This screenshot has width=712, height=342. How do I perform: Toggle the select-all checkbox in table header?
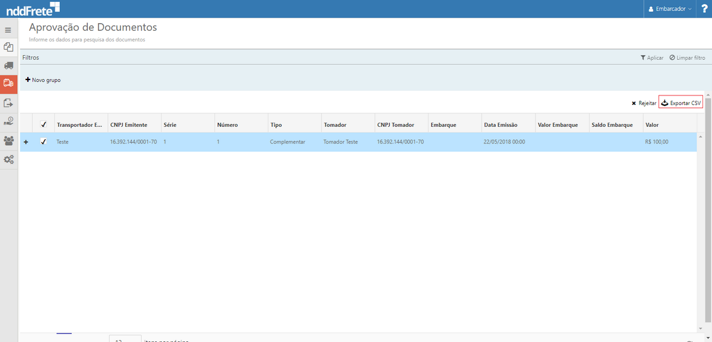tap(43, 125)
